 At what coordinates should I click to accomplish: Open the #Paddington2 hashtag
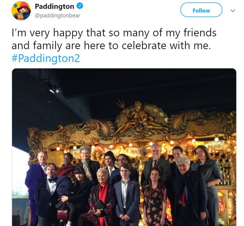46,58
